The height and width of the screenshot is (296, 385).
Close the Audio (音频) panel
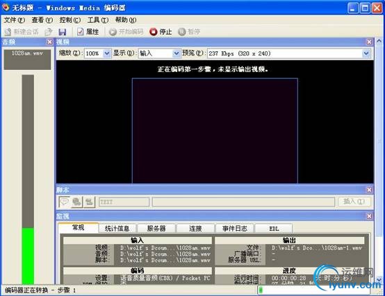49,42
